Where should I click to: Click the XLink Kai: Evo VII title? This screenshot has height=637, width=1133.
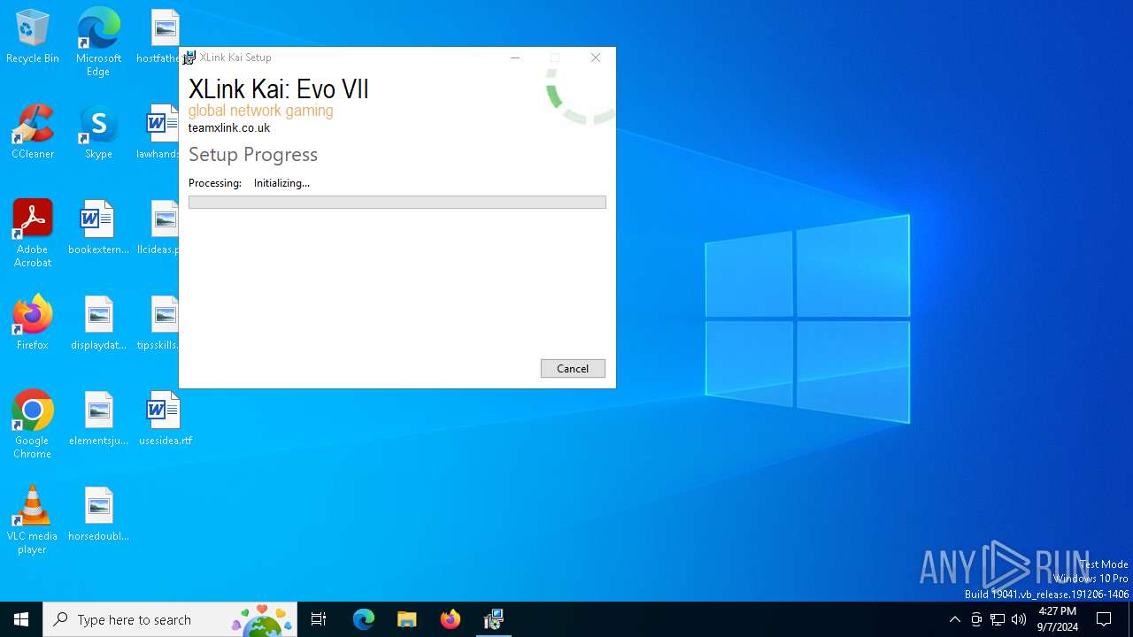point(279,89)
